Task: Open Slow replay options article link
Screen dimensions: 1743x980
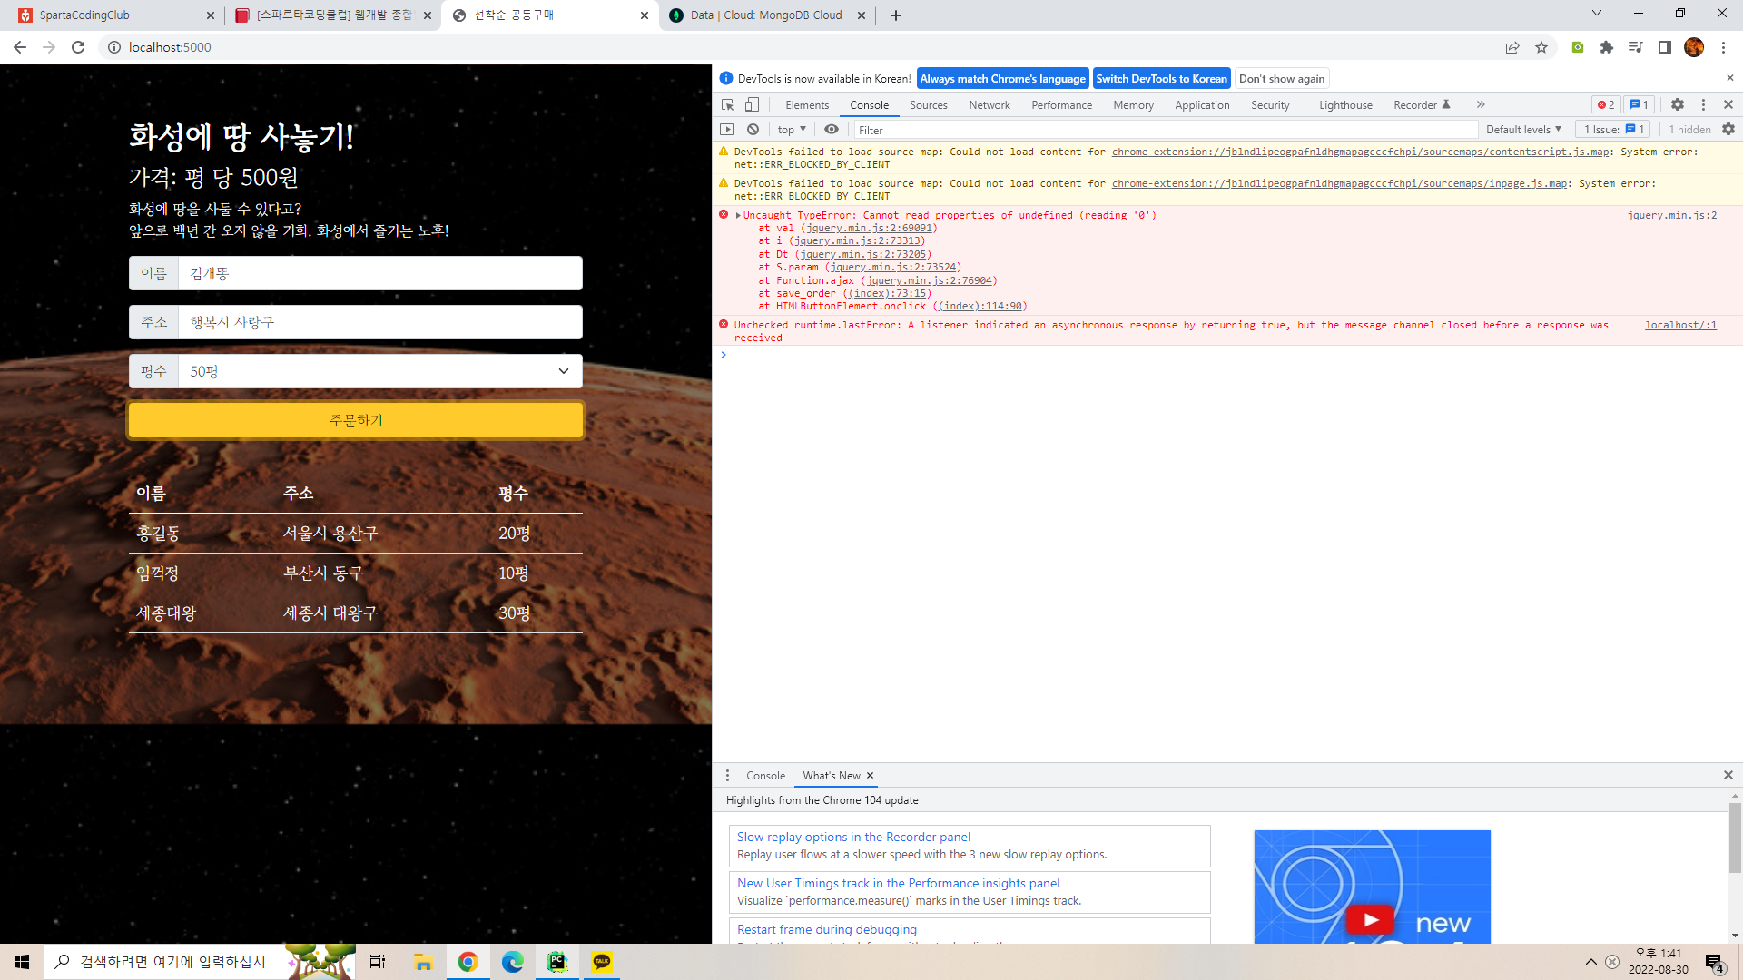Action: (853, 838)
